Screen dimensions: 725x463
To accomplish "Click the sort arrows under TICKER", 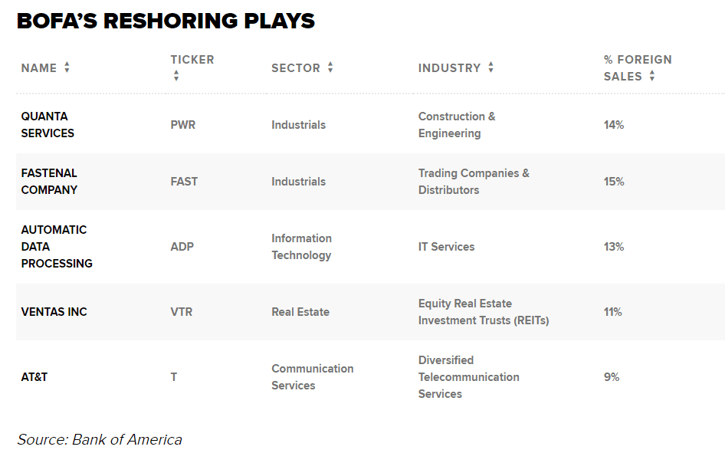I will (x=176, y=75).
